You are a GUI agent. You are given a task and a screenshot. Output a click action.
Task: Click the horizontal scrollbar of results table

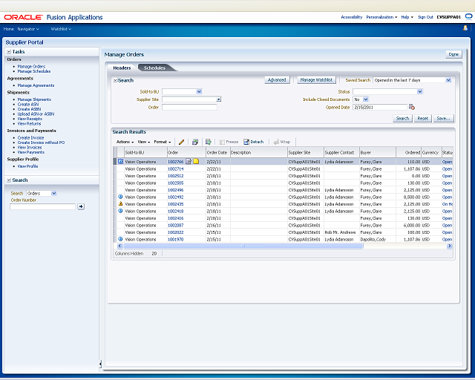pos(243,246)
